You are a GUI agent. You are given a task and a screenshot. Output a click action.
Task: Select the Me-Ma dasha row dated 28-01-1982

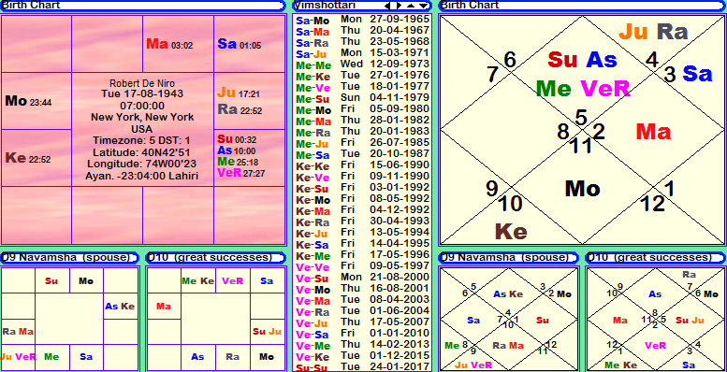pyautogui.click(x=362, y=121)
